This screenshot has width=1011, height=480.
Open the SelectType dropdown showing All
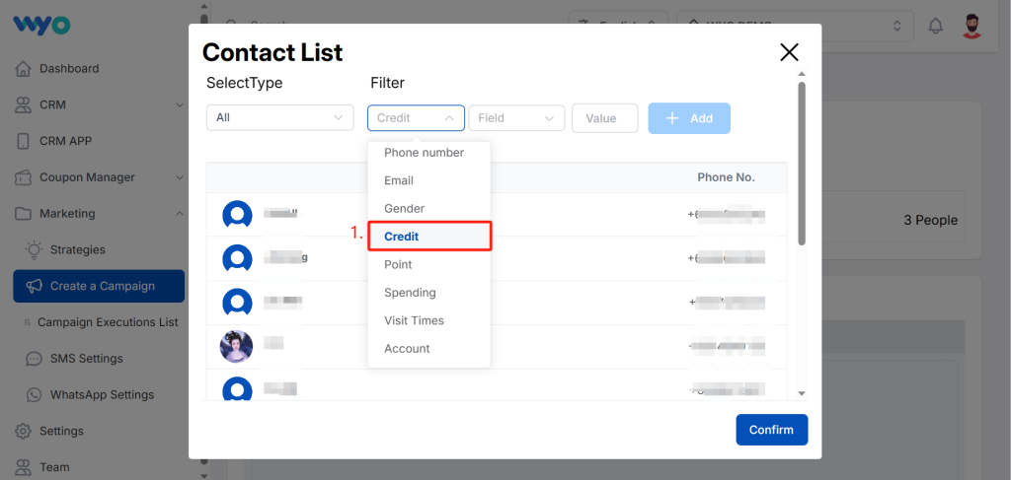279,117
